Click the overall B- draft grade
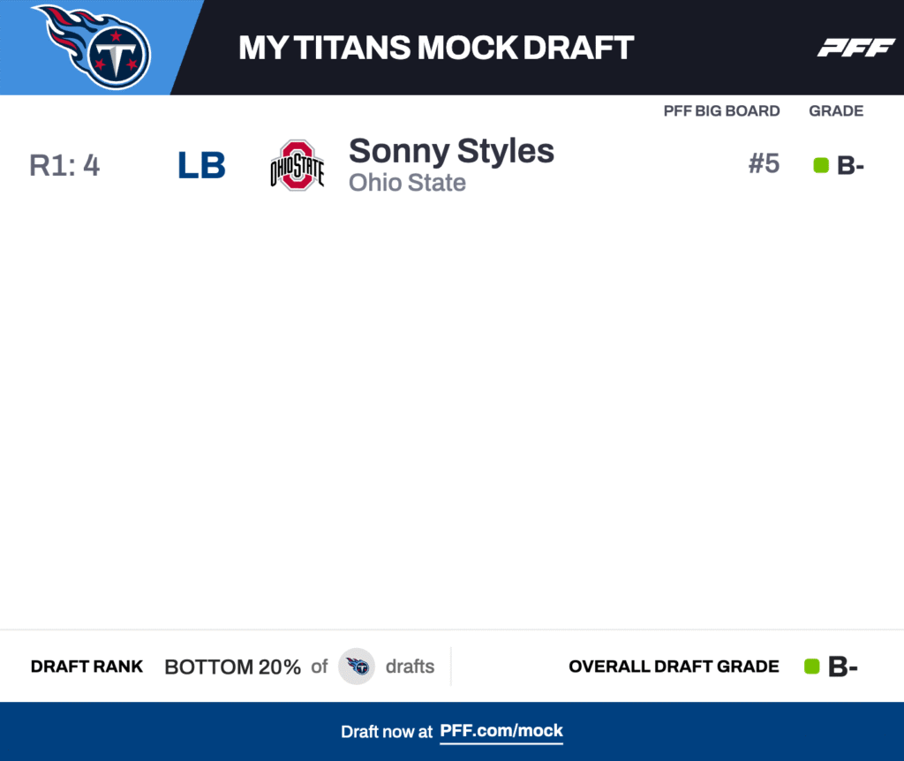Viewport: 904px width, 761px height. point(843,667)
